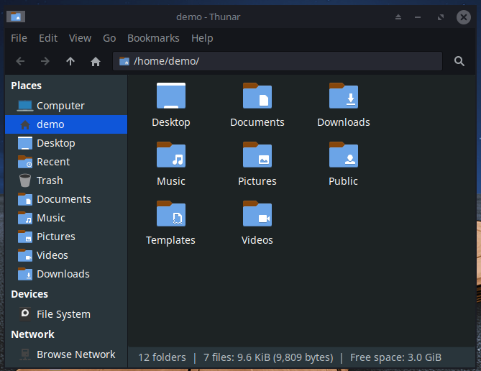Open the Bookmarks menu
The width and height of the screenshot is (481, 371).
pyautogui.click(x=153, y=38)
